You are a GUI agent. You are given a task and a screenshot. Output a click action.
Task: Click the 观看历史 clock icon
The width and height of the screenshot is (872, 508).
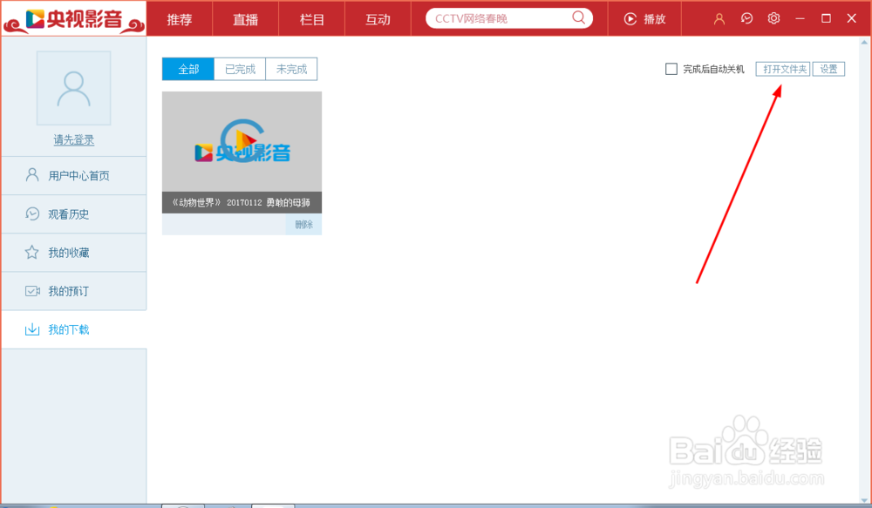(x=32, y=213)
